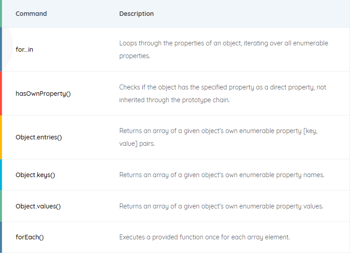Image resolution: width=350 pixels, height=253 pixels.
Task: Click the forEach() array element description
Action: click(205, 237)
